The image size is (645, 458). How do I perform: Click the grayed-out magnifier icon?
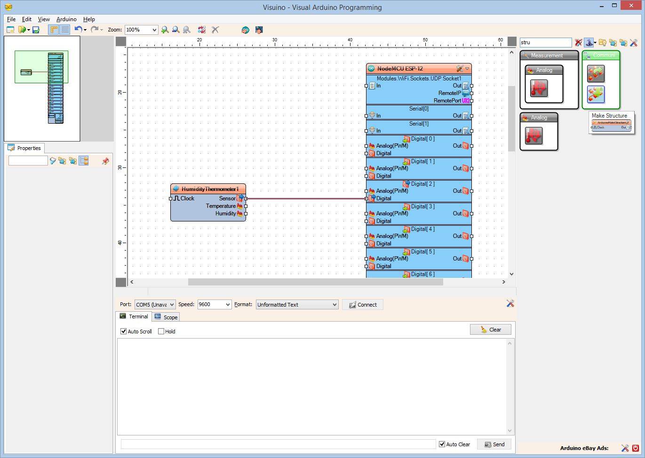[187, 30]
